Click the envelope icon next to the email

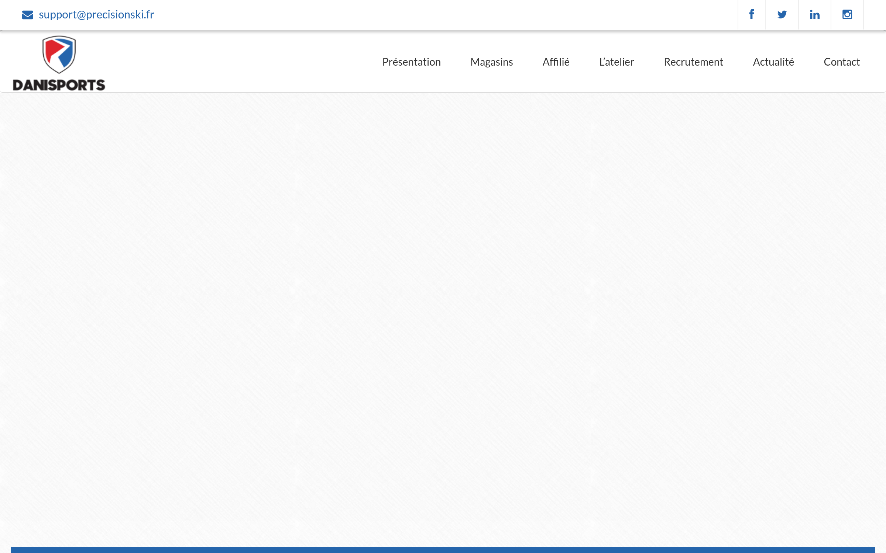pyautogui.click(x=28, y=14)
